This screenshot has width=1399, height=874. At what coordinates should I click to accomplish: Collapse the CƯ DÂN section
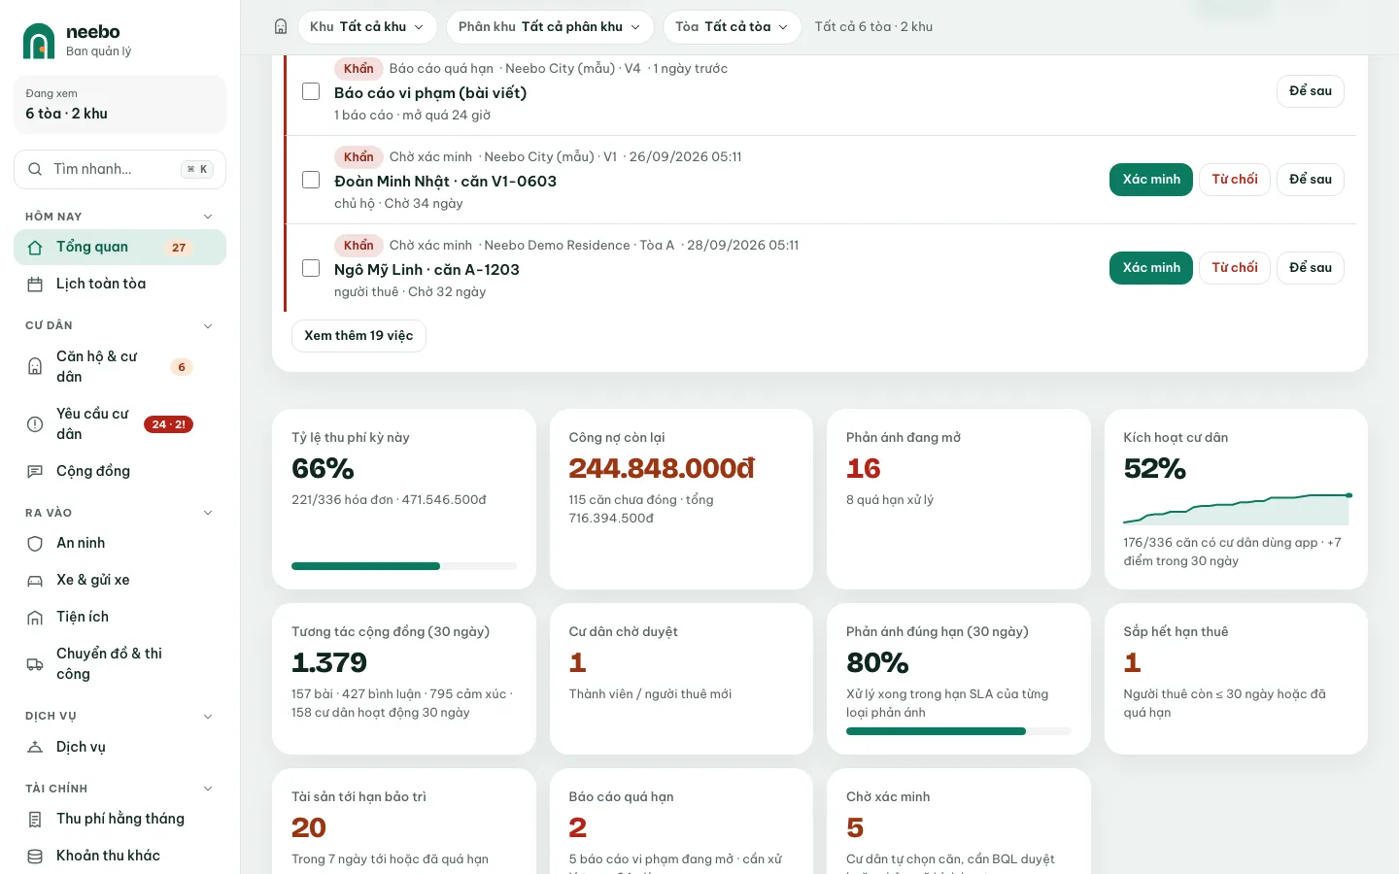coord(208,326)
